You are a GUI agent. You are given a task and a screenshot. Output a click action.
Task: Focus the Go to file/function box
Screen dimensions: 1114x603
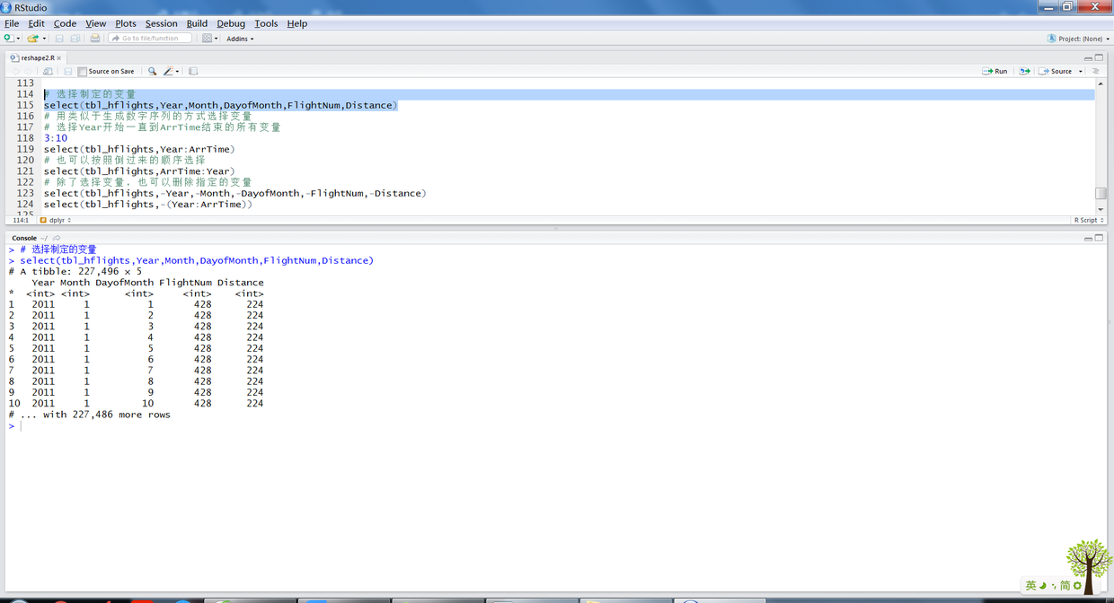point(150,39)
